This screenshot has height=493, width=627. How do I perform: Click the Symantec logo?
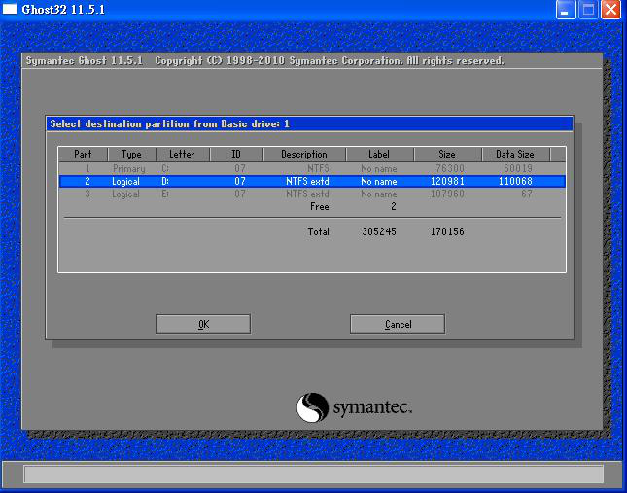click(354, 407)
